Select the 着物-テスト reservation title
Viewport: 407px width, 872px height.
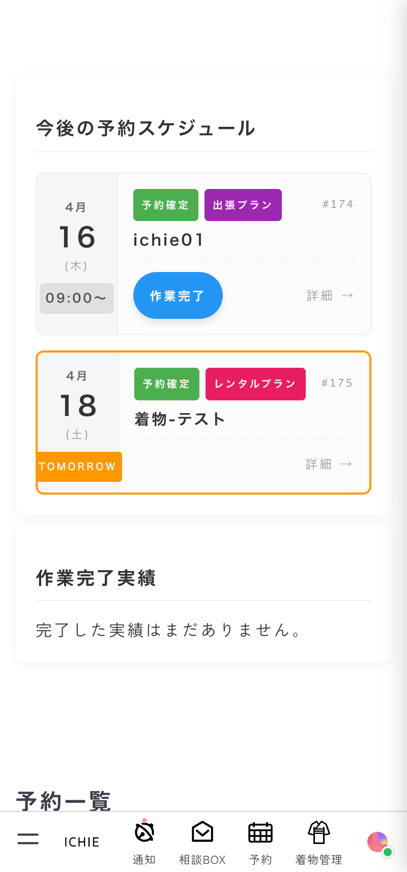(180, 419)
